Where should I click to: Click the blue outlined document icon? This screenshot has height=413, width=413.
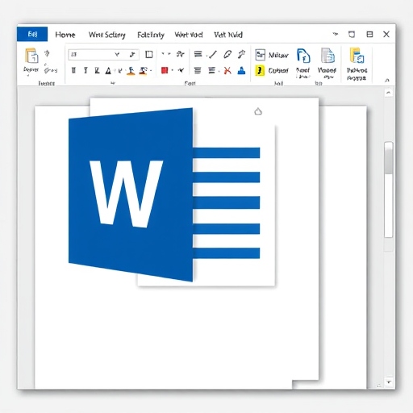click(x=303, y=56)
